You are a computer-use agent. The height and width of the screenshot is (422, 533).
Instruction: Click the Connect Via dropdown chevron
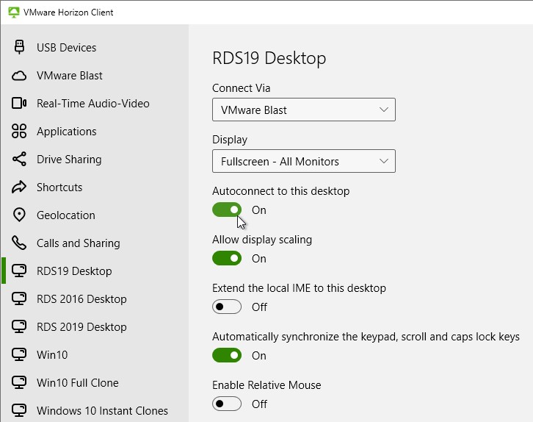384,110
